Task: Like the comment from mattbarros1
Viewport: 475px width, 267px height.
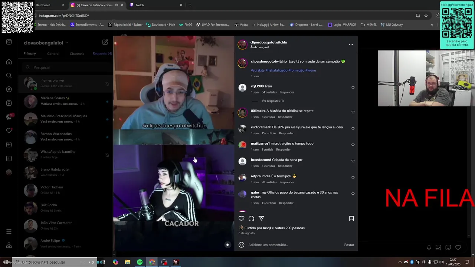Action: click(353, 145)
